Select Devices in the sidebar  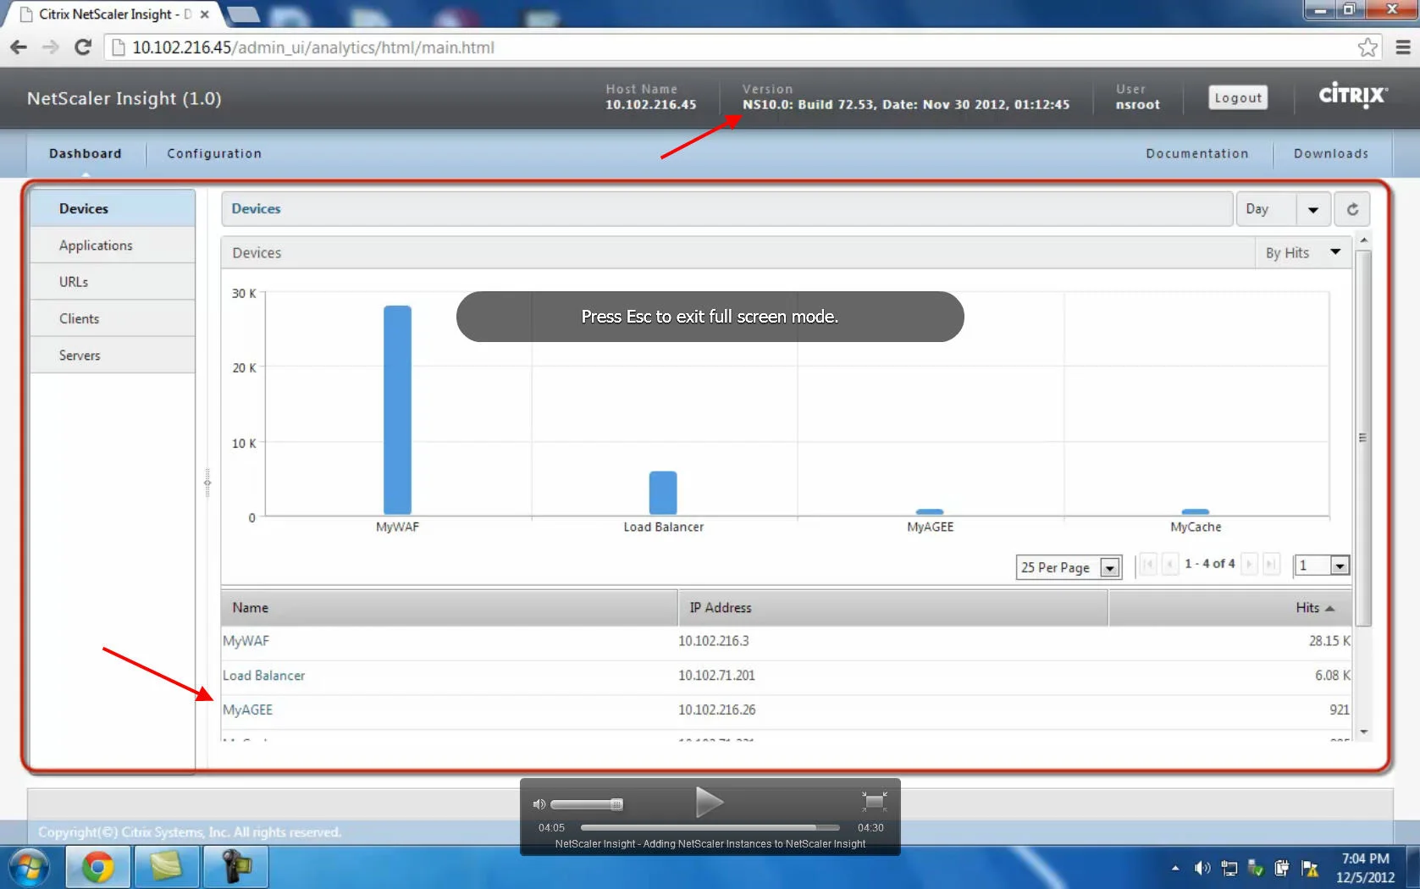[x=113, y=208]
